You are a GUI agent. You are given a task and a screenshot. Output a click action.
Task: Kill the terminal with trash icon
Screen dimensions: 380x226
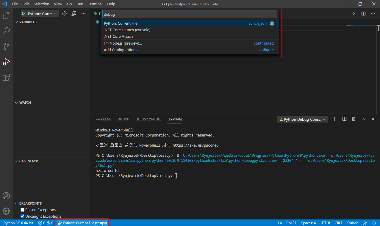(354, 119)
